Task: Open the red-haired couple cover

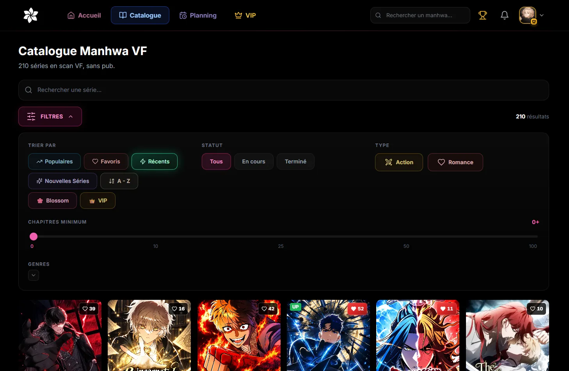Action: [x=507, y=335]
